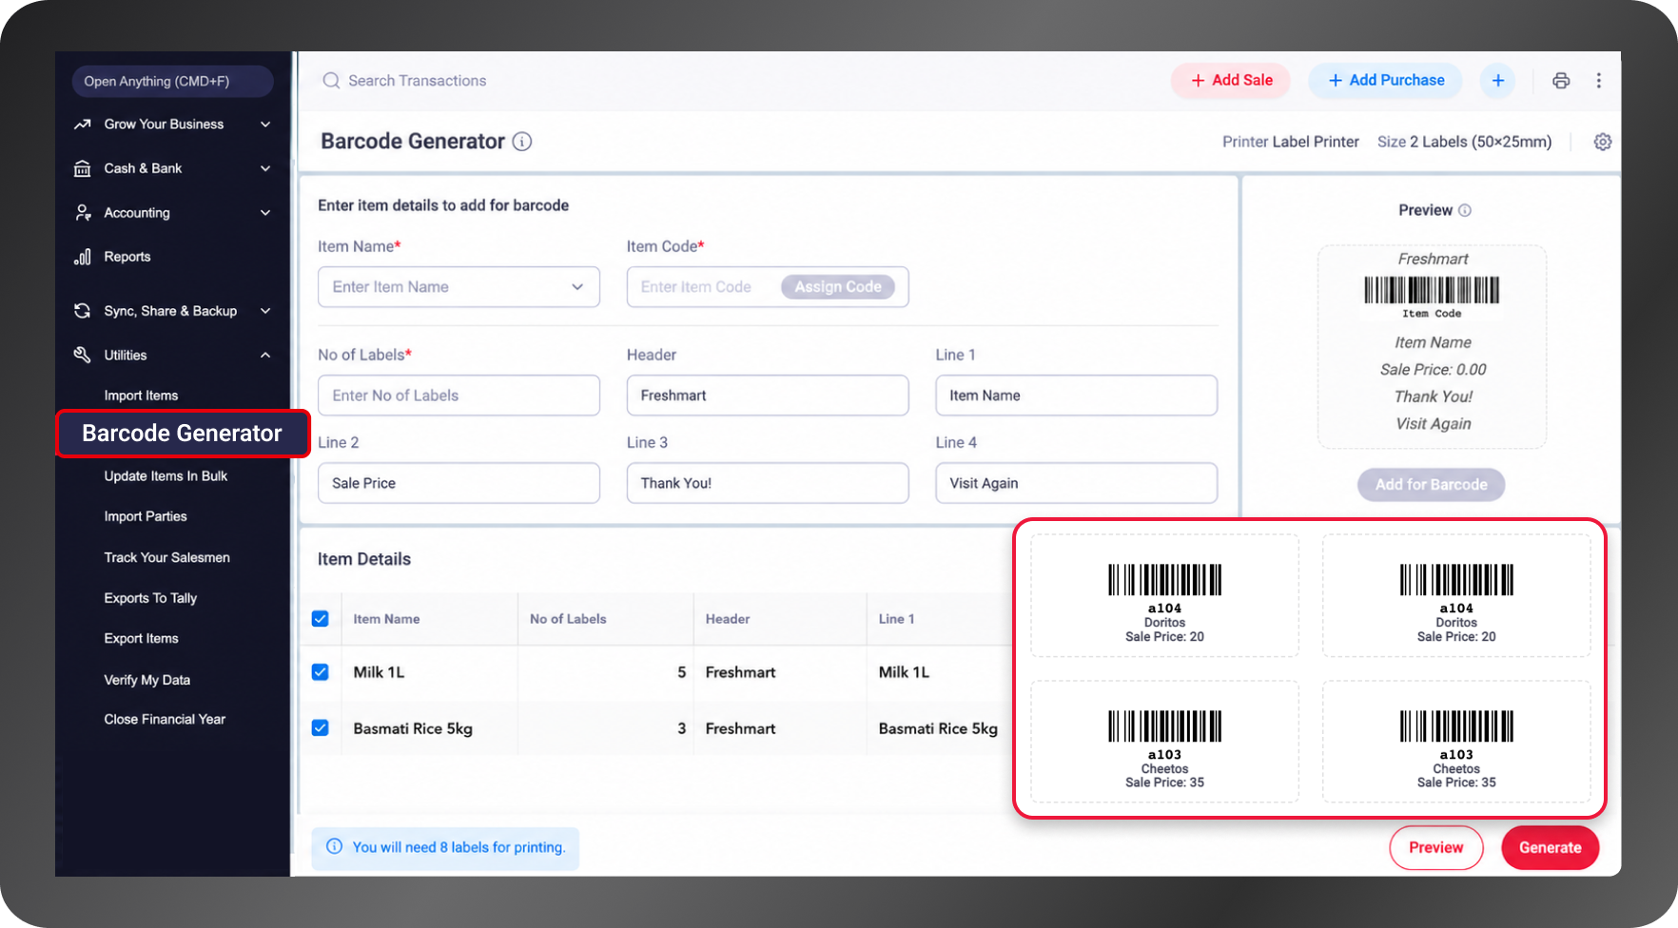Open Import Parties
Screen dimensions: 1678x928
[x=146, y=516]
